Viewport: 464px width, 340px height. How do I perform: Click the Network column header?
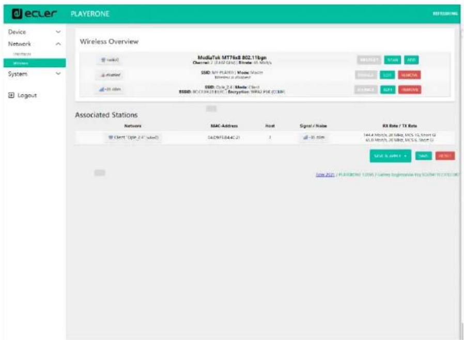point(133,126)
